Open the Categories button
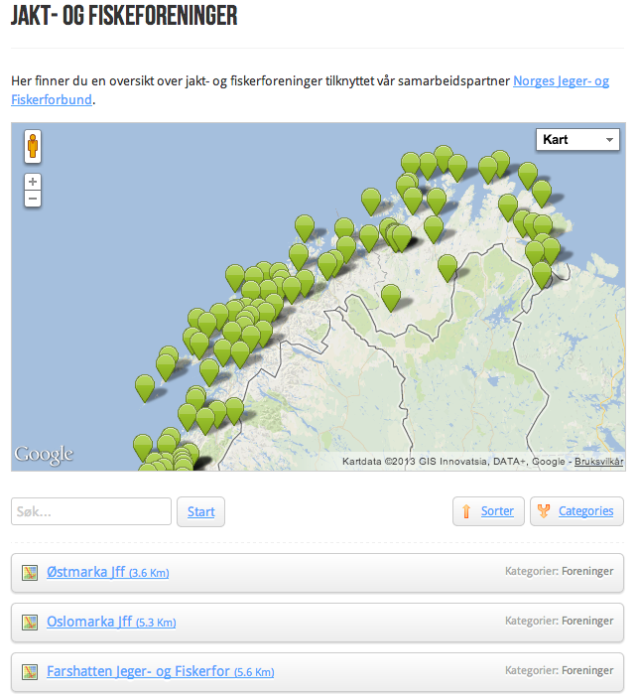Viewport: 639px width, 696px height. pyautogui.click(x=576, y=511)
